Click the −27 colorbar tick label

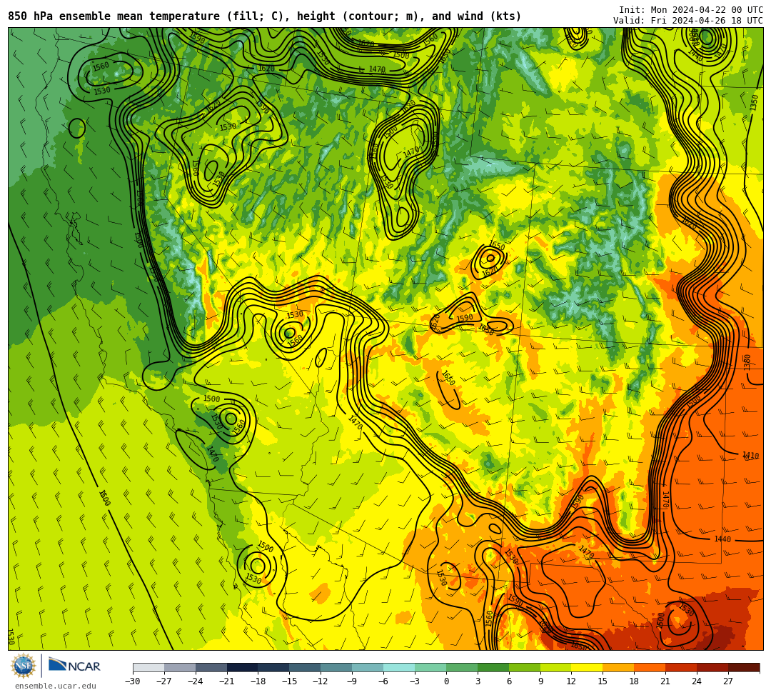(x=164, y=681)
